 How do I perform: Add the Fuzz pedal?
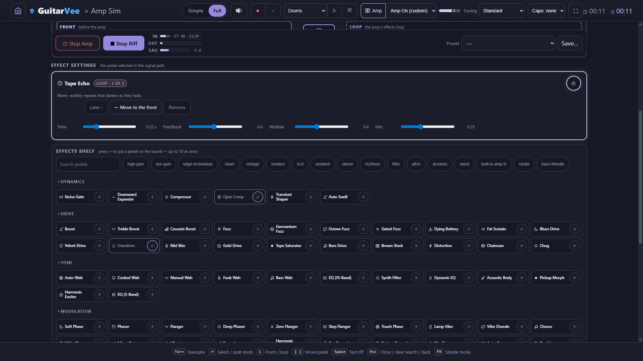pos(258,229)
